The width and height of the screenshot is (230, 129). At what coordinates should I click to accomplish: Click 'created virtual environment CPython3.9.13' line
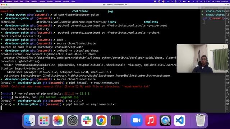48,54
